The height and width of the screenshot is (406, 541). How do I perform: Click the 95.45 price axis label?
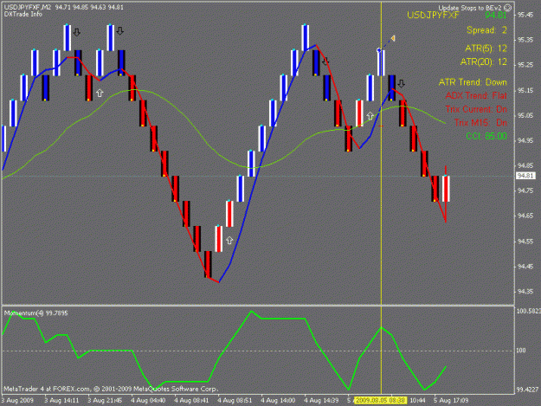[x=525, y=15]
